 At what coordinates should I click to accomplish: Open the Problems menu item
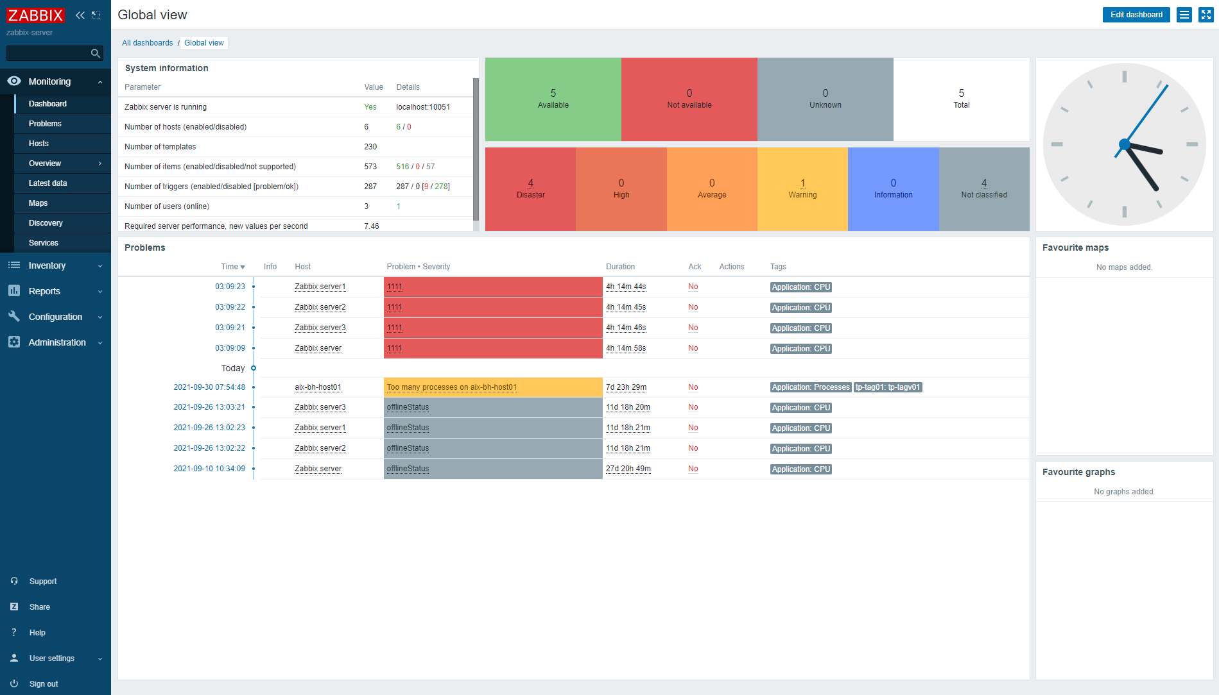[62, 124]
